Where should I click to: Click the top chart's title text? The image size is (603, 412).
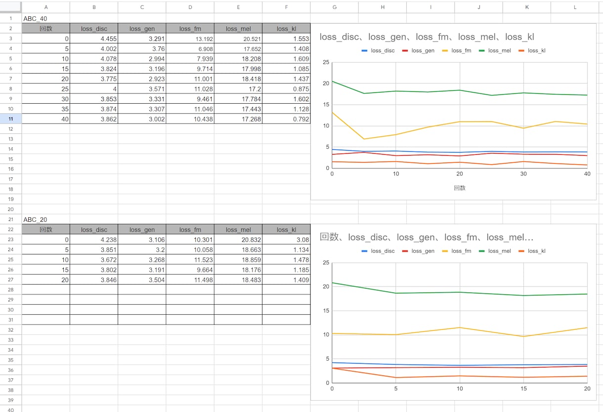[x=427, y=37]
